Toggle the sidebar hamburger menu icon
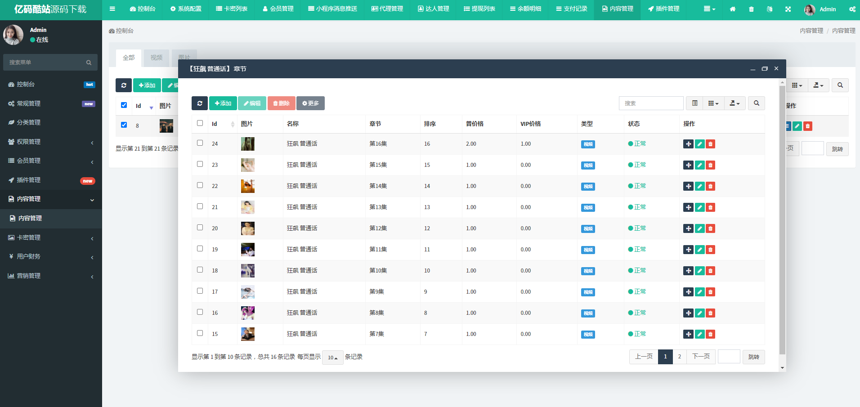The image size is (860, 407). pyautogui.click(x=112, y=9)
